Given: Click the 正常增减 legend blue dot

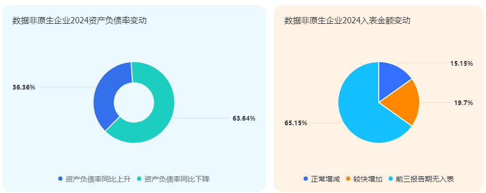Looking at the screenshot, I should point(306,179).
